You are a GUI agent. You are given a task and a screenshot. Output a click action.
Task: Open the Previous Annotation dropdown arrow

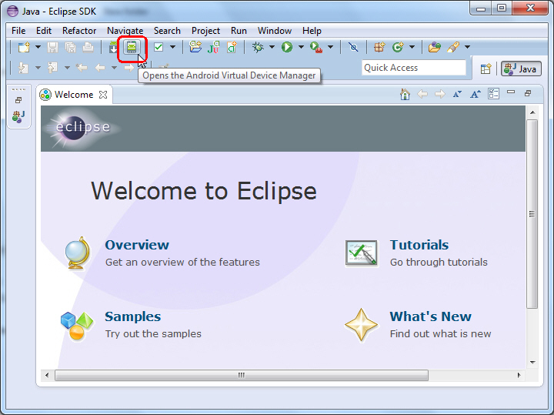click(x=67, y=68)
